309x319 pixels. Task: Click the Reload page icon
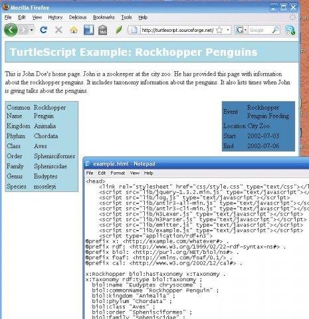click(x=44, y=30)
